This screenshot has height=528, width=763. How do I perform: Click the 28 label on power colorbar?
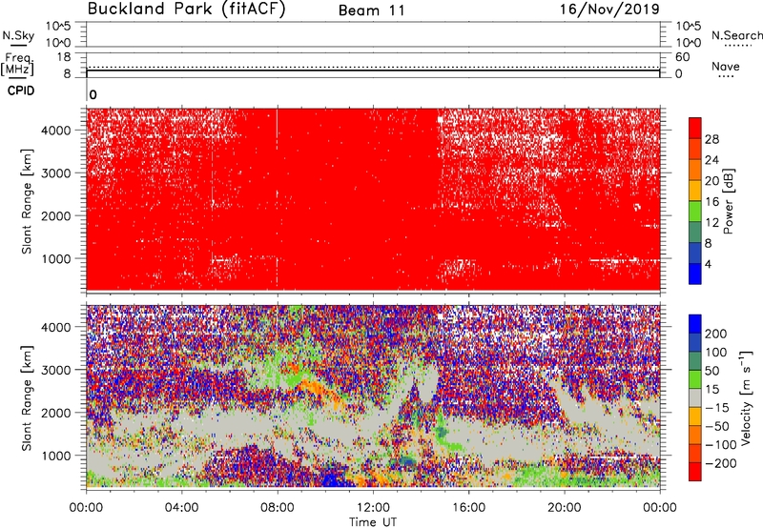(x=711, y=139)
